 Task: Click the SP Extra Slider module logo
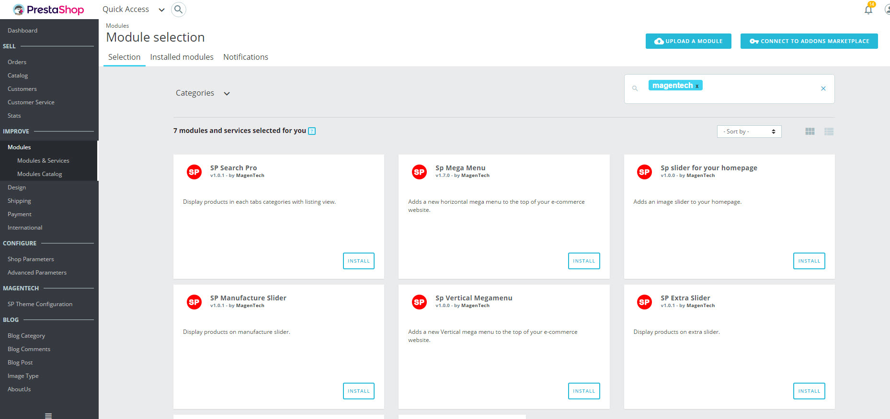(644, 302)
